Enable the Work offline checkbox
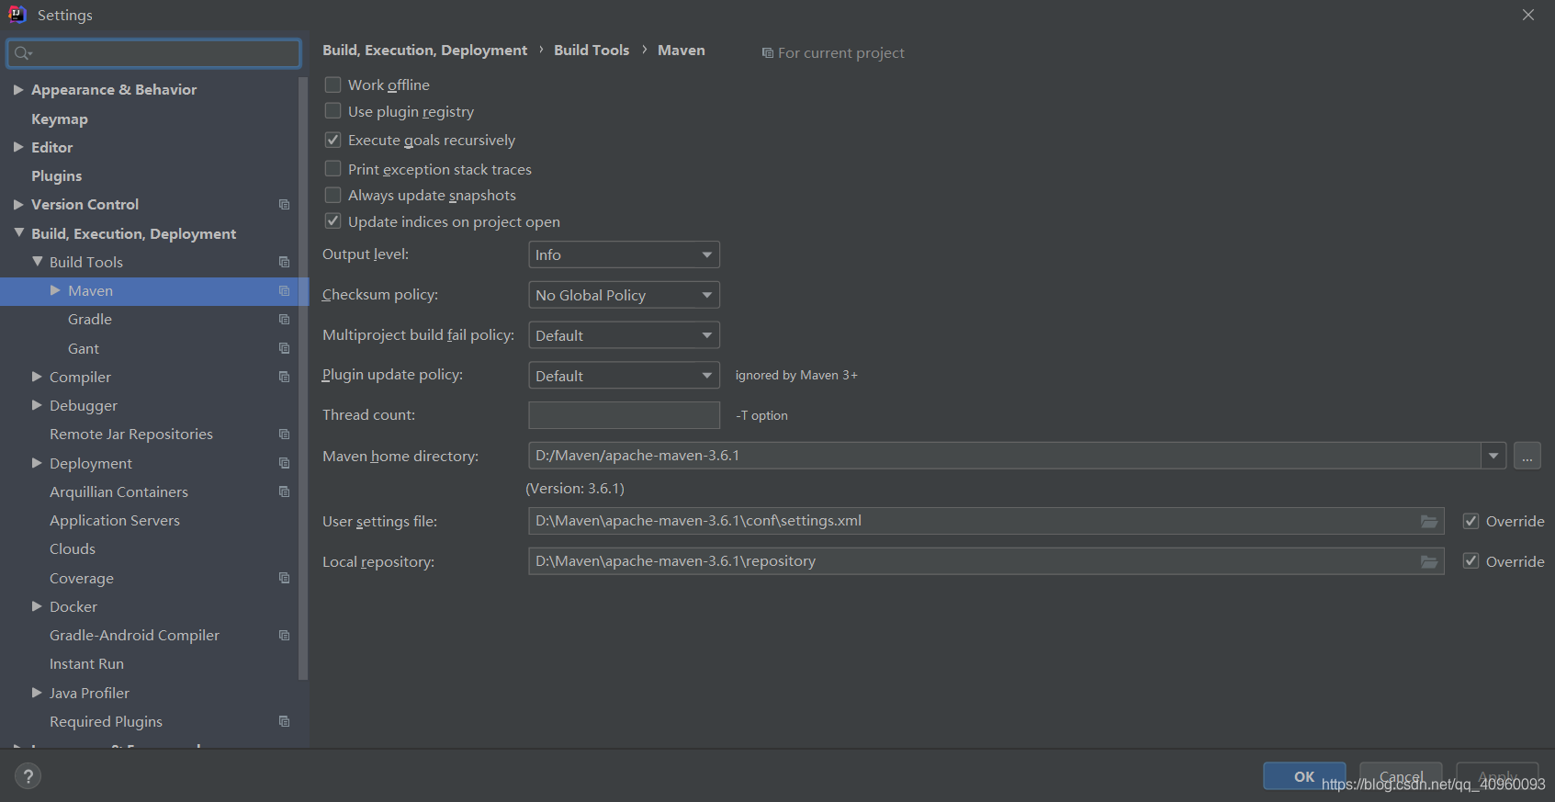The height and width of the screenshot is (802, 1555). [333, 85]
